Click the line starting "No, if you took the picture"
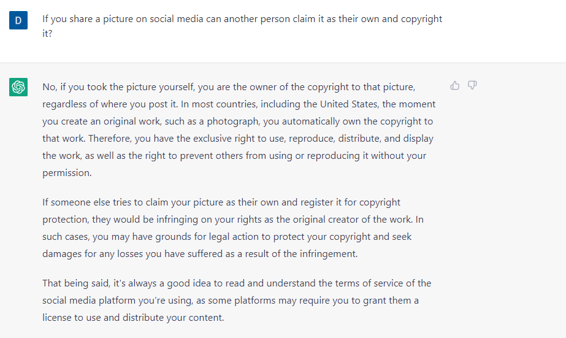 click(229, 87)
